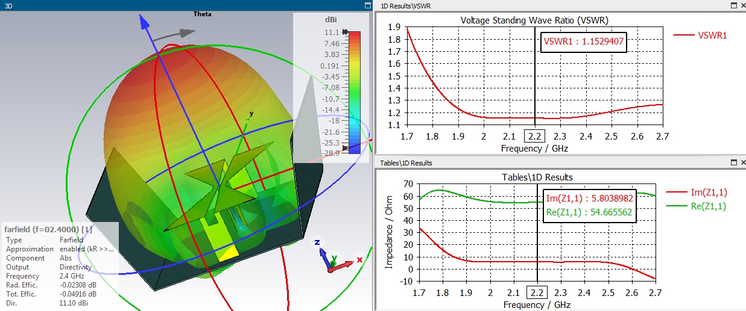Grab the lower clamp arrow near -25.3 dBi
Viewport: 746px width, 311px height.
[346, 147]
